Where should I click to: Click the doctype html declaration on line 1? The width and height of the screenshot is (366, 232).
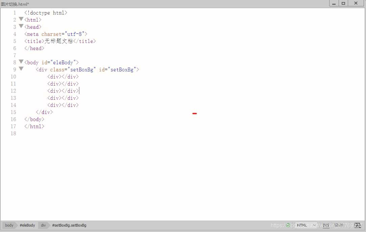tap(46, 13)
